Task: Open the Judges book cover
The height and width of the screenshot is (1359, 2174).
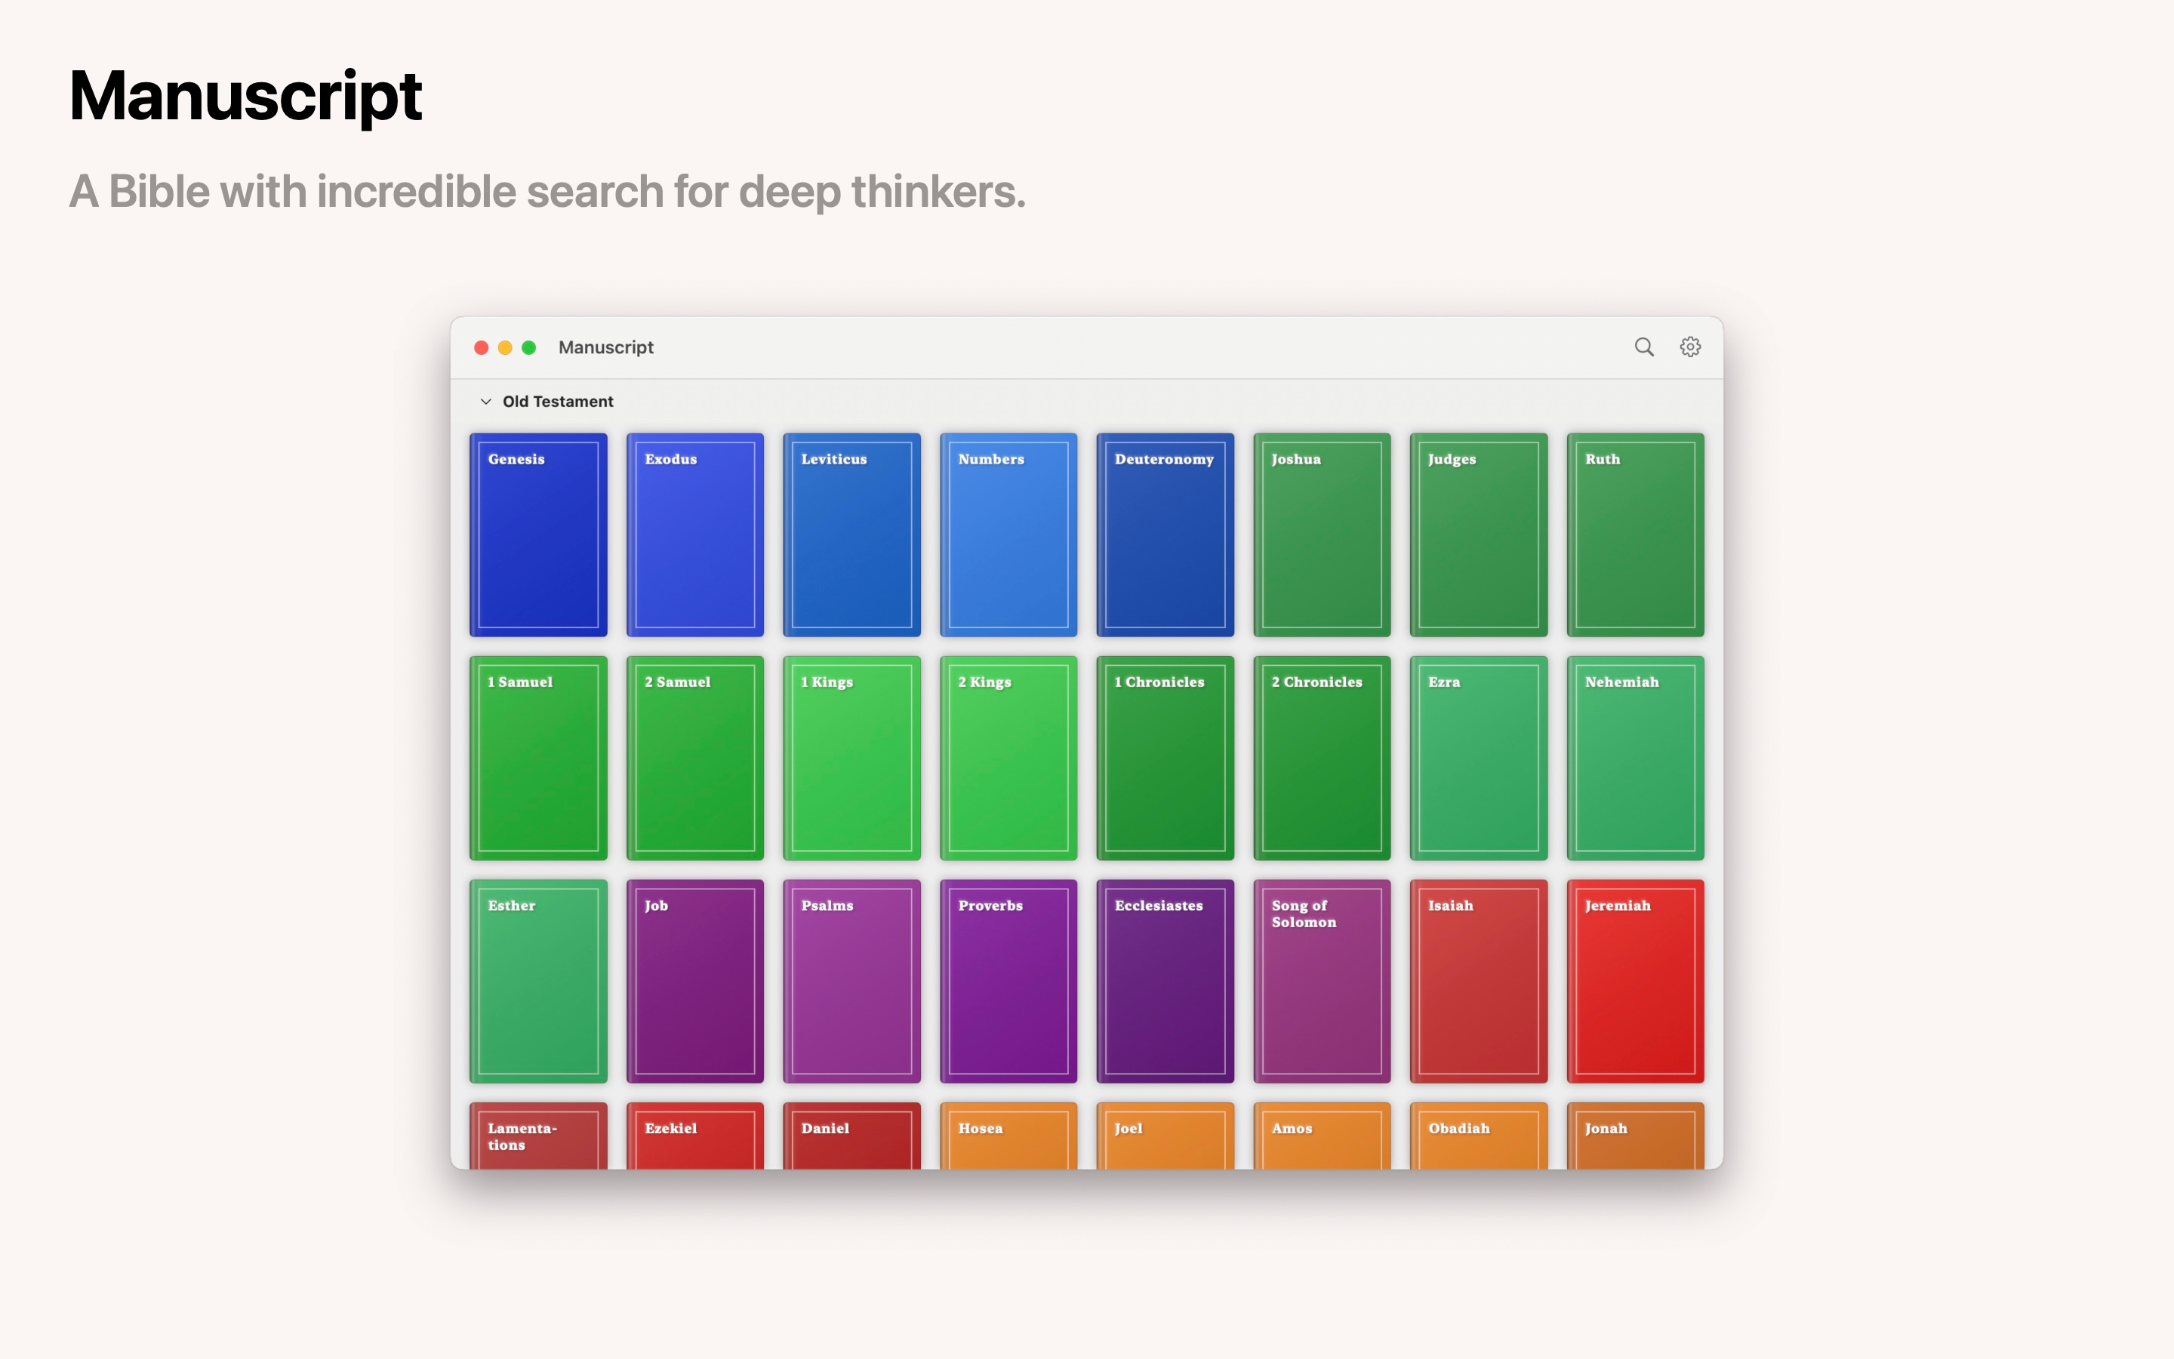Action: point(1479,535)
